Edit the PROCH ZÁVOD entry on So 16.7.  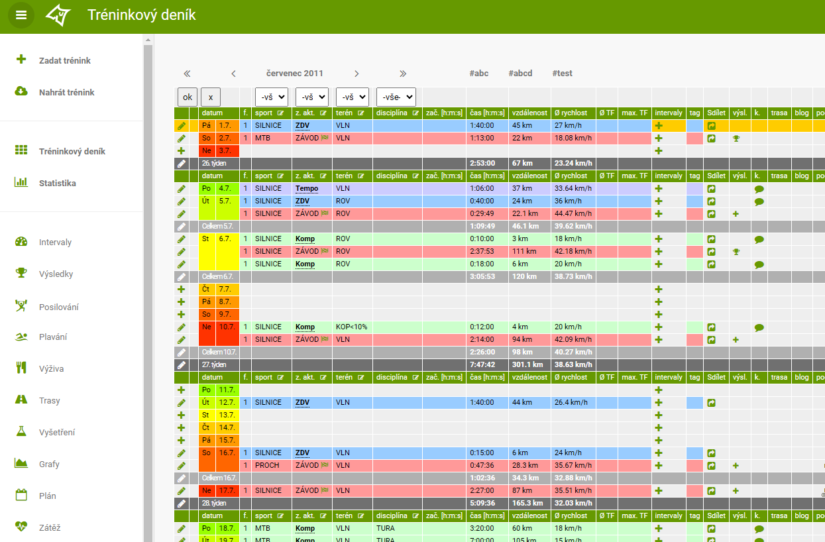[x=182, y=466]
